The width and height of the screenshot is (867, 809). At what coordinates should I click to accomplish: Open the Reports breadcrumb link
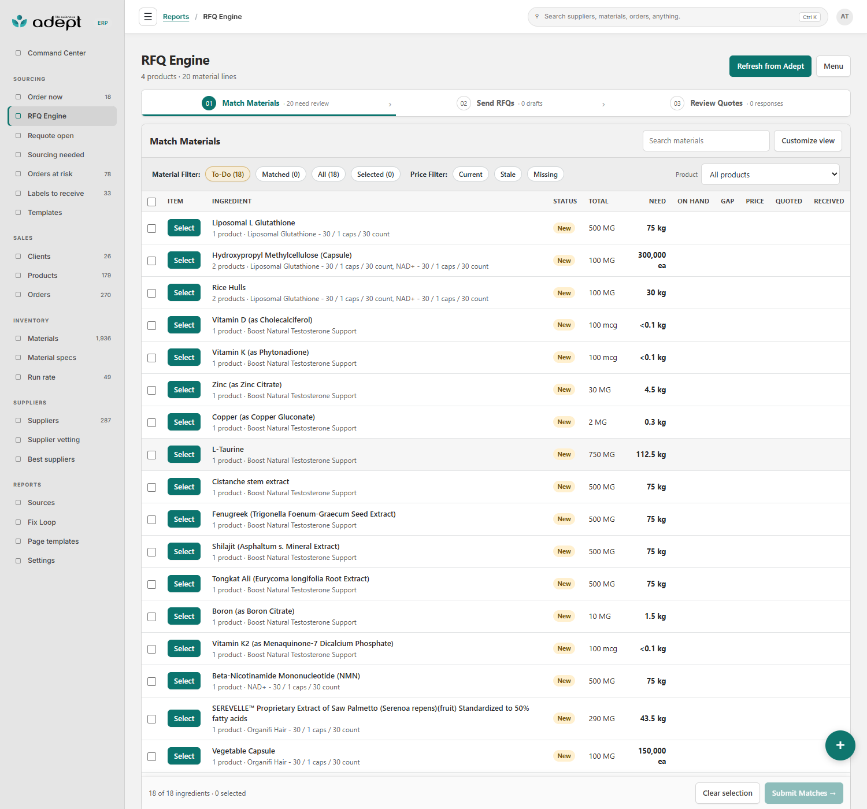[x=176, y=17]
